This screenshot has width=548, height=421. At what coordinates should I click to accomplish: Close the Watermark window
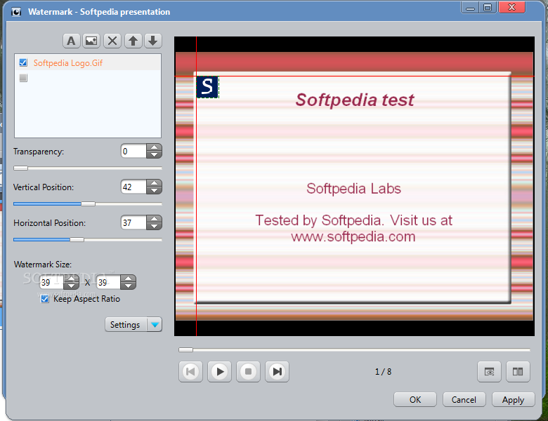tap(511, 7)
